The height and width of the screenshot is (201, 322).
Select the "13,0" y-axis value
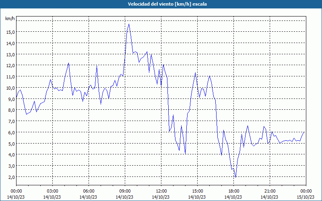[11, 55]
